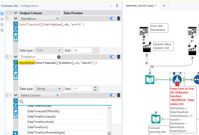Screen dimensions: 199x135
Task: Collapse expression 2 Einddatum chevron
Action: coord(16,57)
